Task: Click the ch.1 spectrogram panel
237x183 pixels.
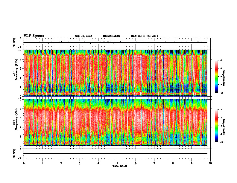Action: click(116, 73)
